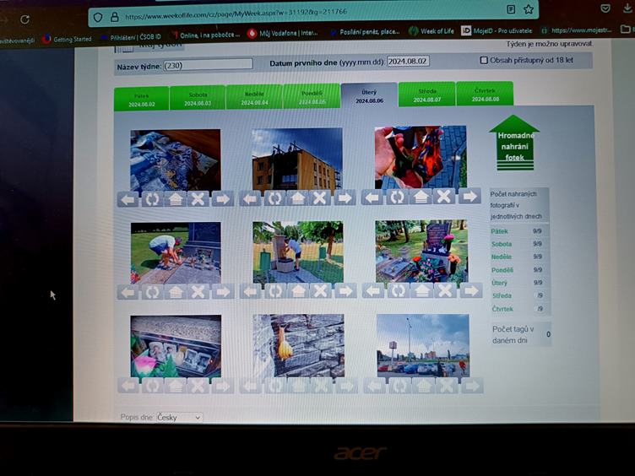Delete the colorful scarf photo
The height and width of the screenshot is (476, 635).
point(444,197)
